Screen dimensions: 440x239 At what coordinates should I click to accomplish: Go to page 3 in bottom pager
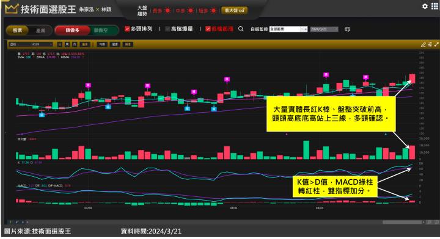tap(23, 222)
